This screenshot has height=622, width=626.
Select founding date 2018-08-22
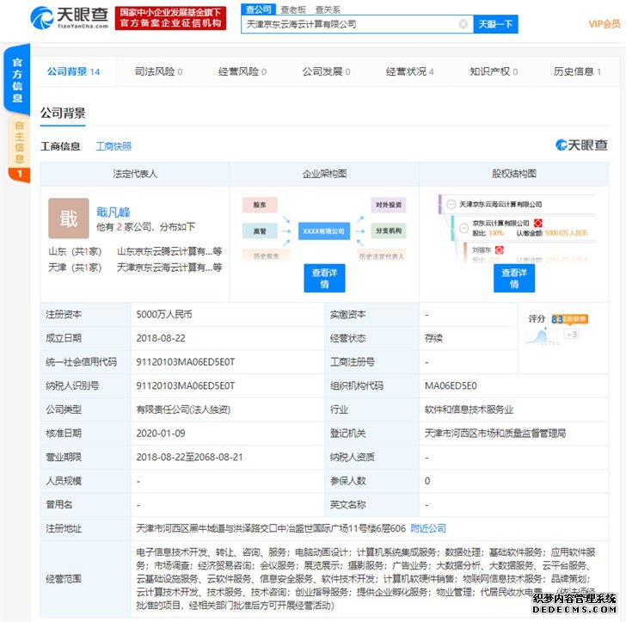tap(161, 338)
